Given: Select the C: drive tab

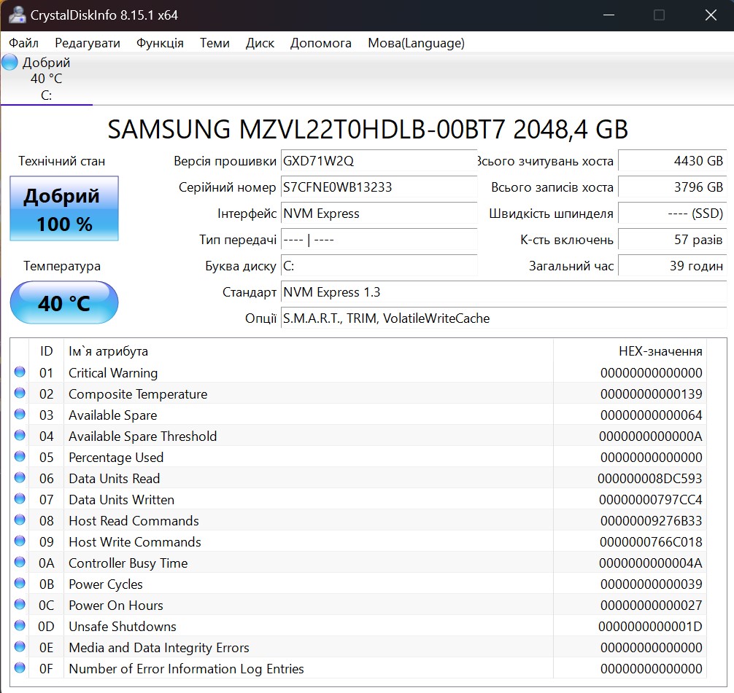Looking at the screenshot, I should [46, 79].
